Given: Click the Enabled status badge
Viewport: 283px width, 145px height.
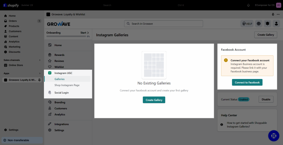Looking at the screenshot, I should (x=243, y=99).
